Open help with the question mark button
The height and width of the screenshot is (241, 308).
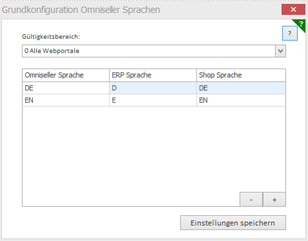pyautogui.click(x=290, y=34)
